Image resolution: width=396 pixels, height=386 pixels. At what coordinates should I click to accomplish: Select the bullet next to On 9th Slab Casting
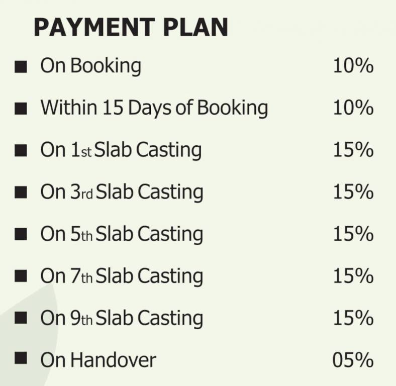click(x=21, y=319)
